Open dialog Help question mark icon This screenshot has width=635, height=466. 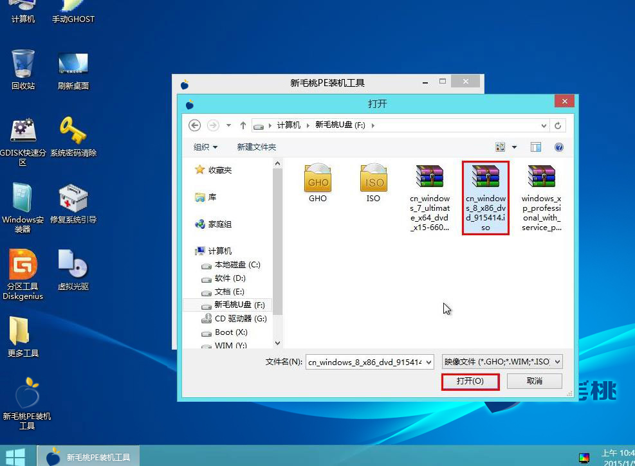coord(559,147)
